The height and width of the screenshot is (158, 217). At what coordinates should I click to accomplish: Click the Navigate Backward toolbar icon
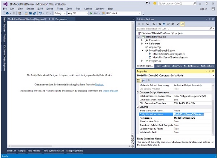pyautogui.click(x=7, y=13)
